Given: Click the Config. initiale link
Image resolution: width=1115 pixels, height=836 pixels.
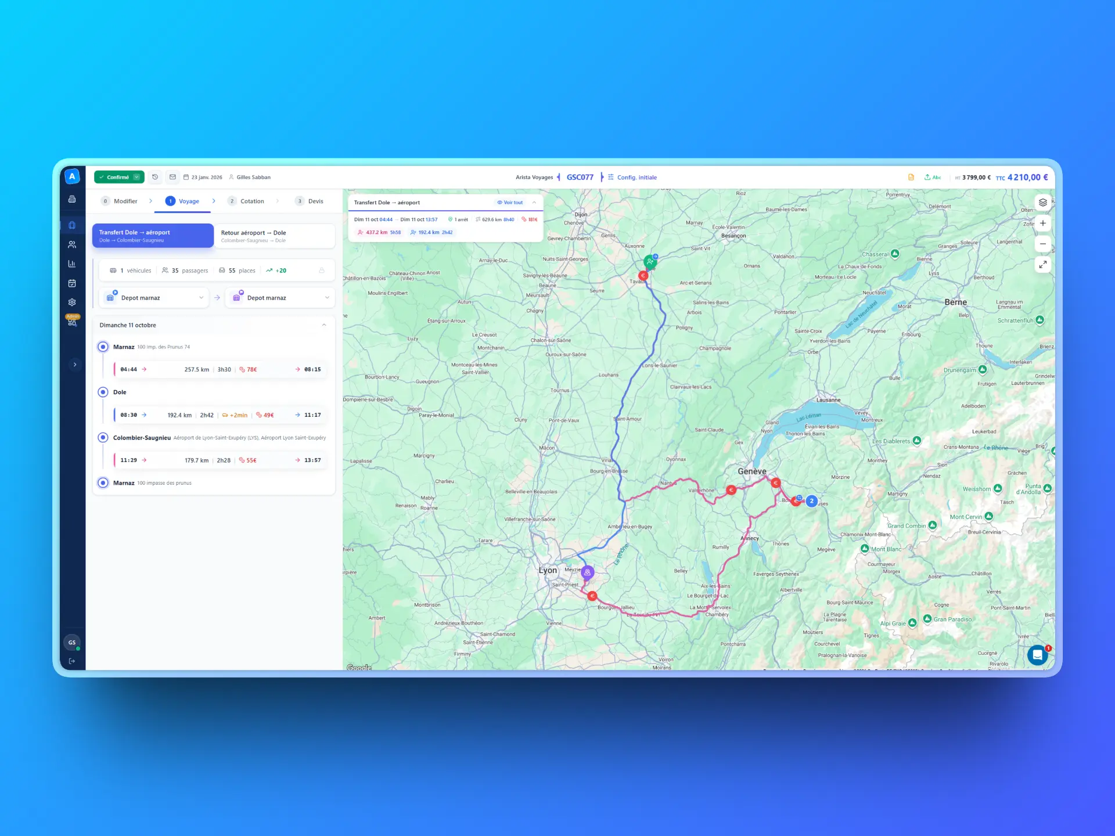Looking at the screenshot, I should [636, 177].
